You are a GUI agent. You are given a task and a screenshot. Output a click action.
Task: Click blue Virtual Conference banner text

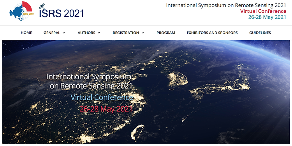point(102,97)
